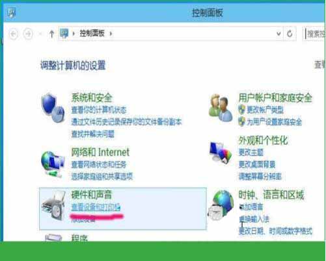Open Clock, Language and Region globe icon

click(x=221, y=205)
